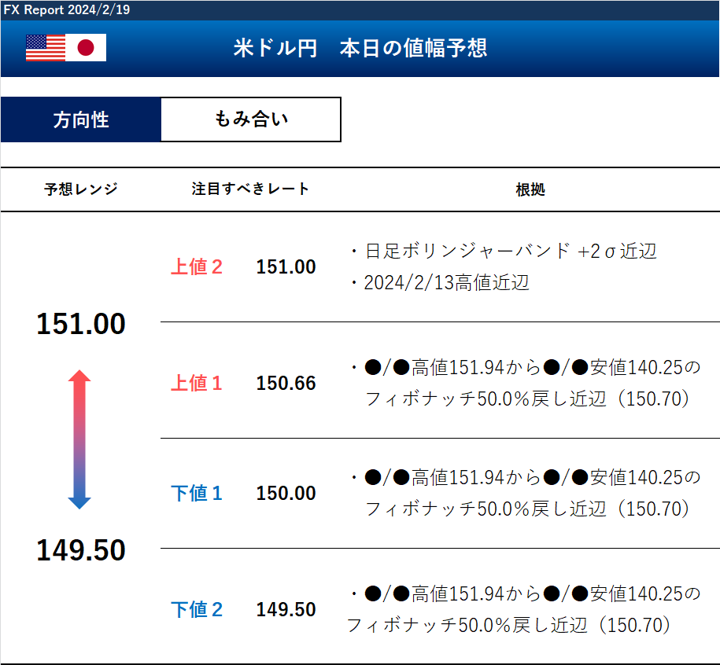Select the upper range value 151.00
The width and height of the screenshot is (720, 665).
coord(81,325)
